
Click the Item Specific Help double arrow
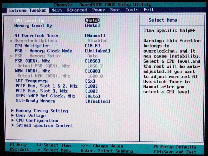coord(193,31)
